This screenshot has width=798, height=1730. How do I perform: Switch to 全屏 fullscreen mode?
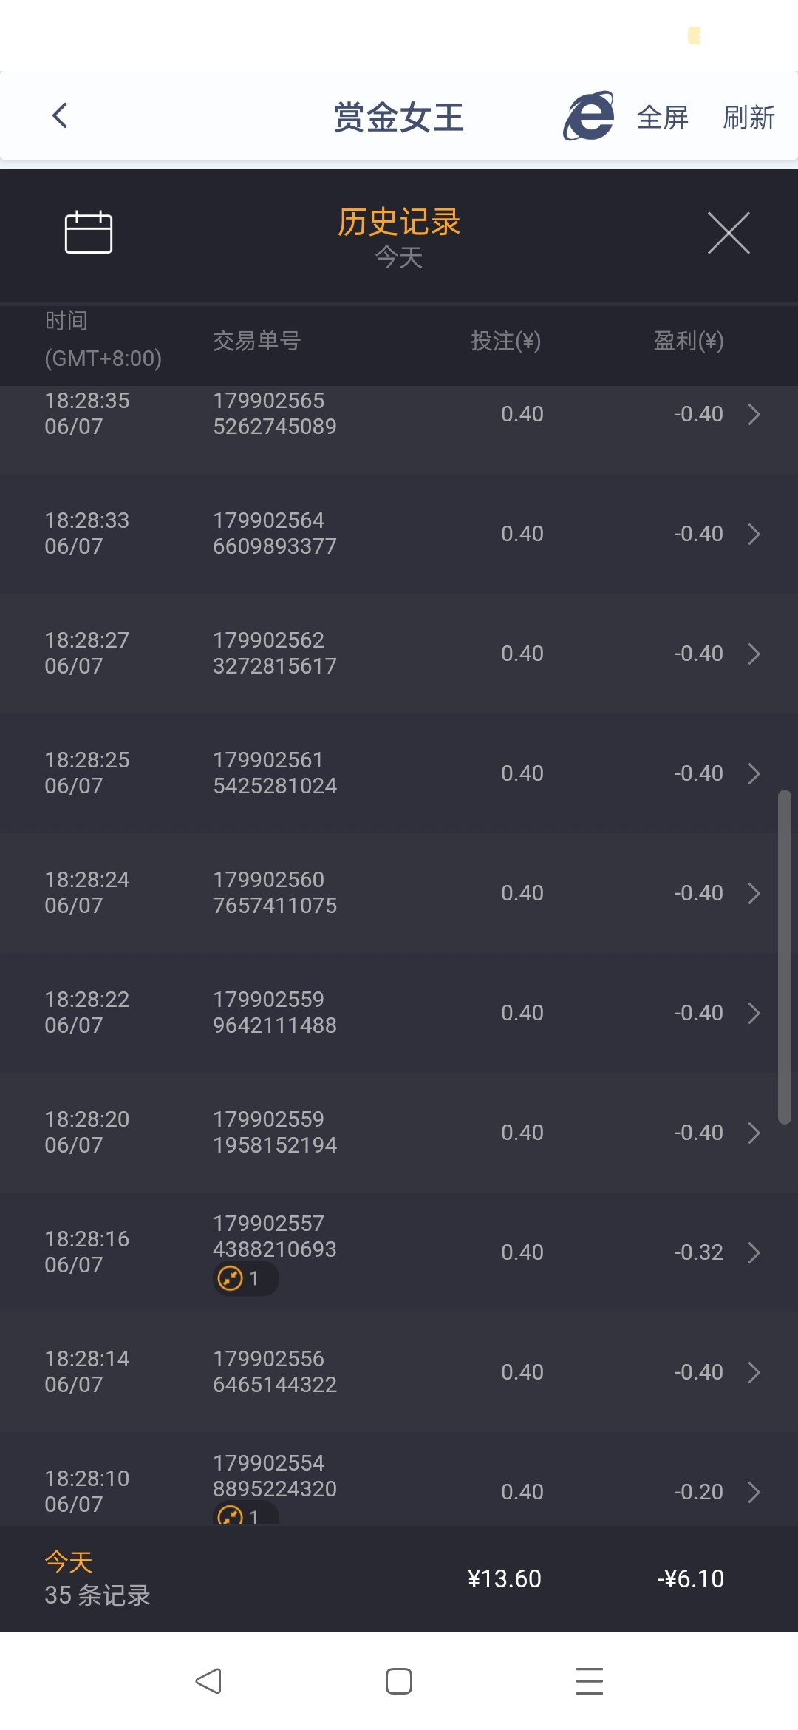click(663, 118)
